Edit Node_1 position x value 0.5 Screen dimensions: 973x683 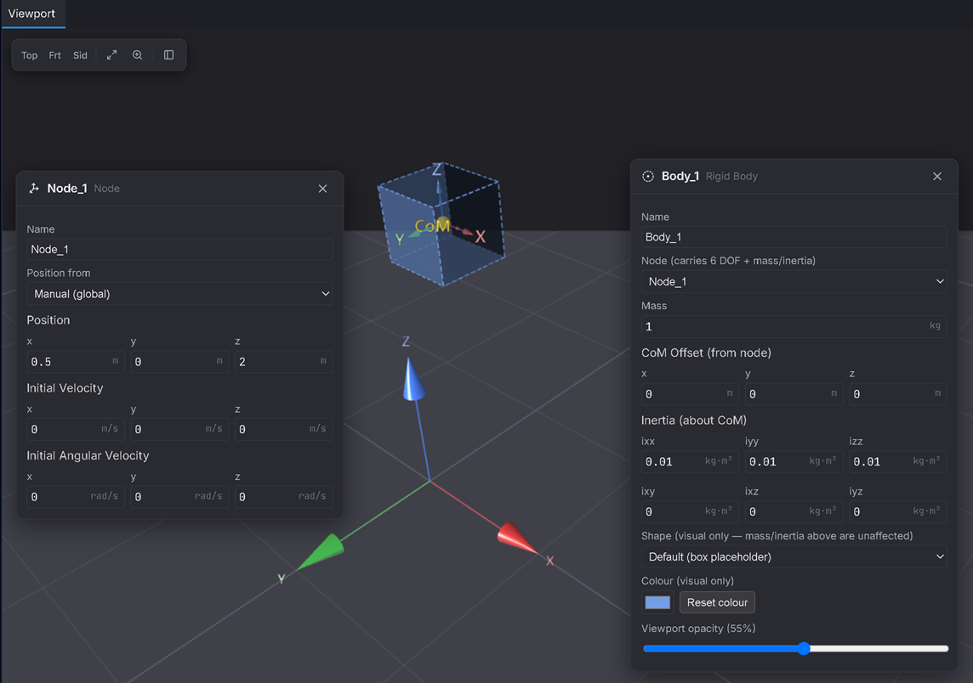pyautogui.click(x=75, y=362)
